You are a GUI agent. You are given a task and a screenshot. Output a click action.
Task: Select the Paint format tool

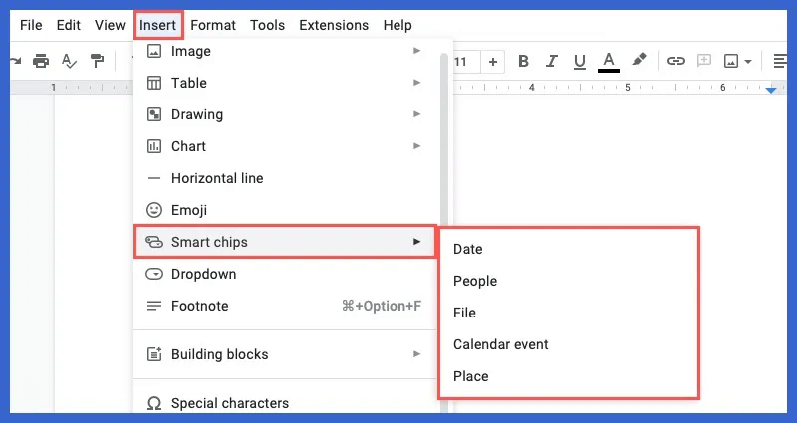click(97, 61)
